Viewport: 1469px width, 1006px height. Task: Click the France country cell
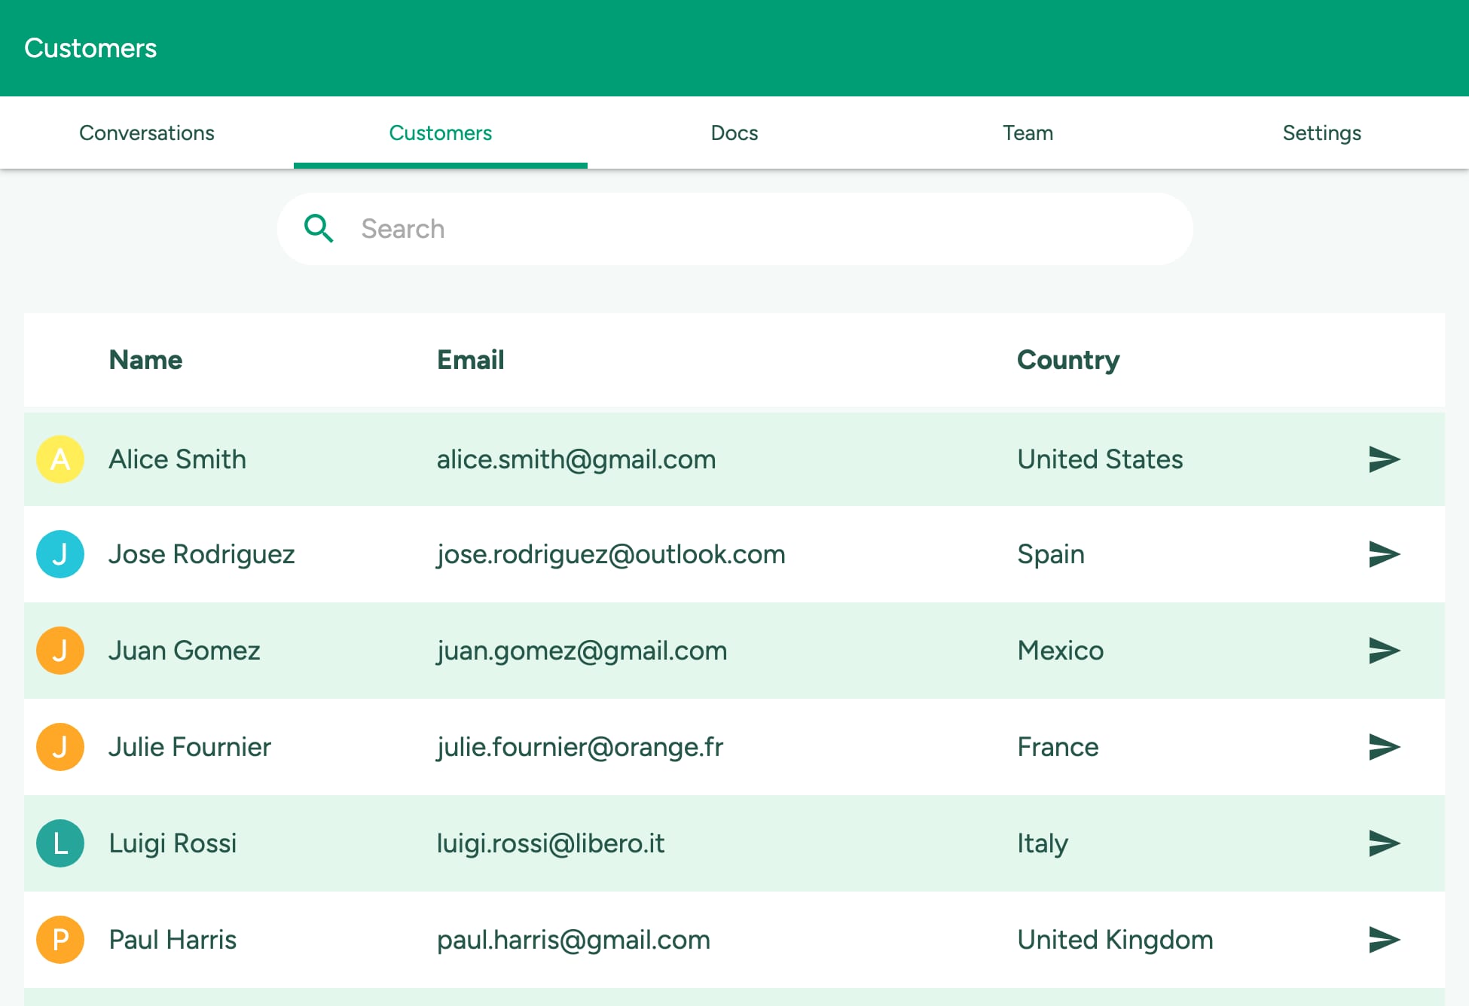coord(1058,747)
